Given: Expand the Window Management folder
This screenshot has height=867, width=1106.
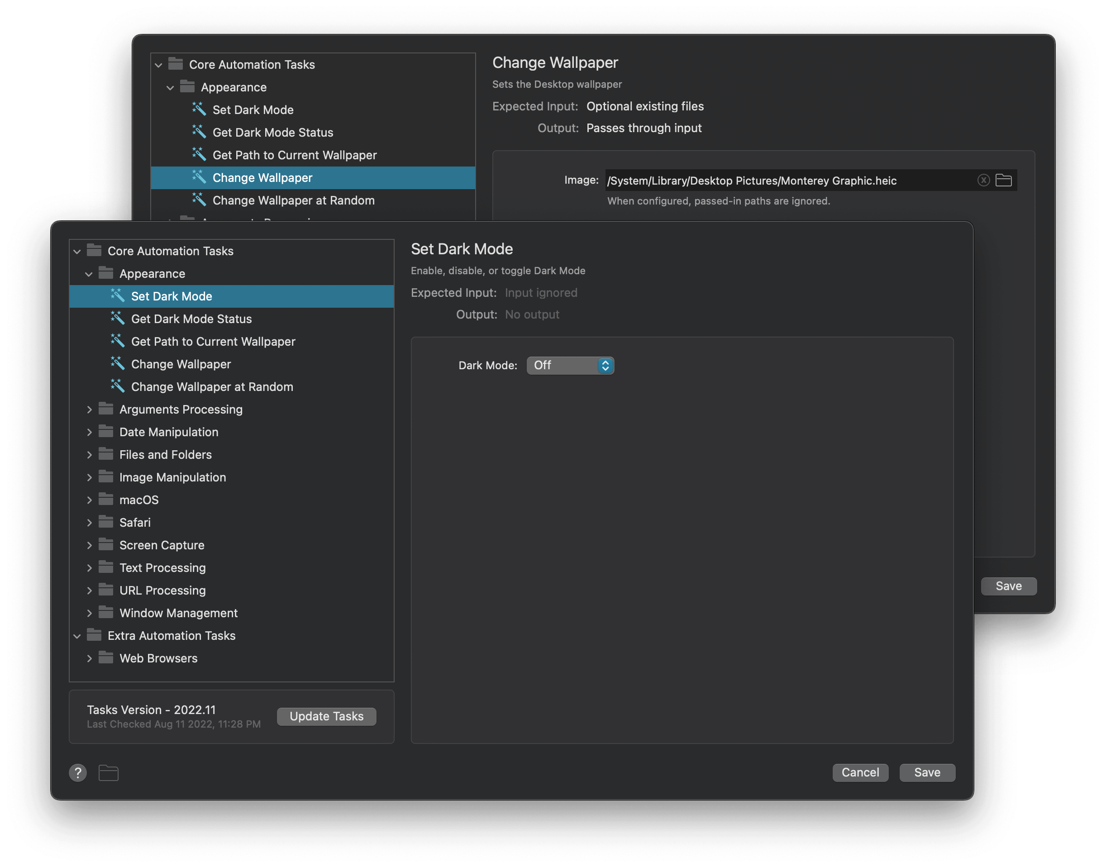Looking at the screenshot, I should tap(89, 613).
